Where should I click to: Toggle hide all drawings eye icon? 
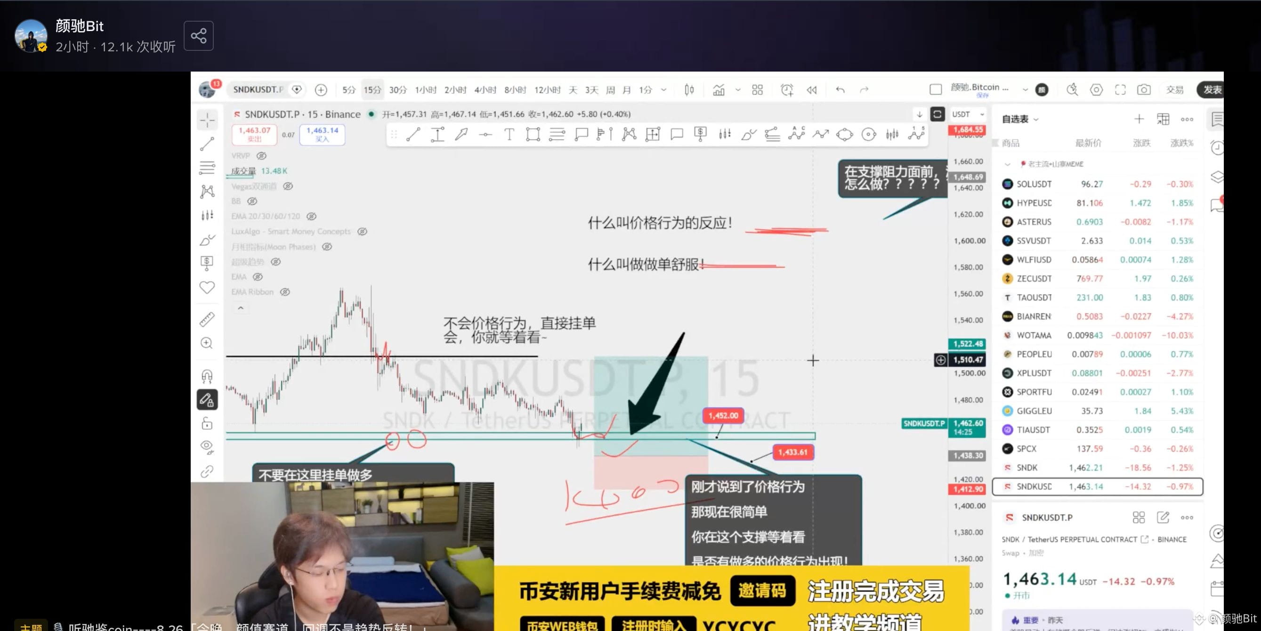207,447
